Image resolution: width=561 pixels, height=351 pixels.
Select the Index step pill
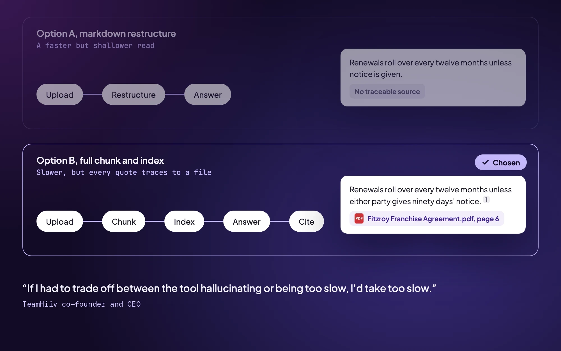click(x=184, y=222)
